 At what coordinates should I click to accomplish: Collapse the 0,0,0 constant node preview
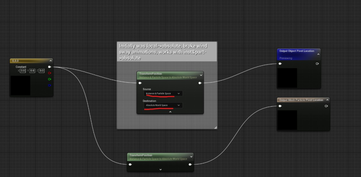(x=50, y=61)
